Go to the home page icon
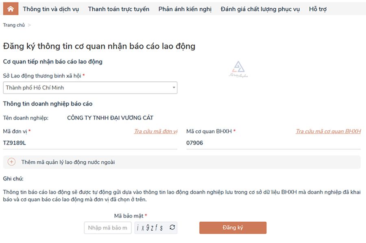Image resolution: width=366 pixels, height=243 pixels. 10,9
